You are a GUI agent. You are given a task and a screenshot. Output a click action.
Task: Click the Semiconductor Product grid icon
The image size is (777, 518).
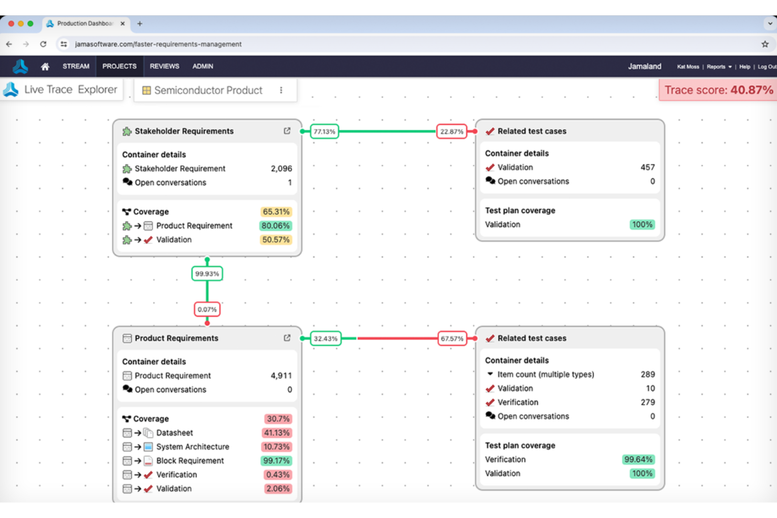pos(146,90)
